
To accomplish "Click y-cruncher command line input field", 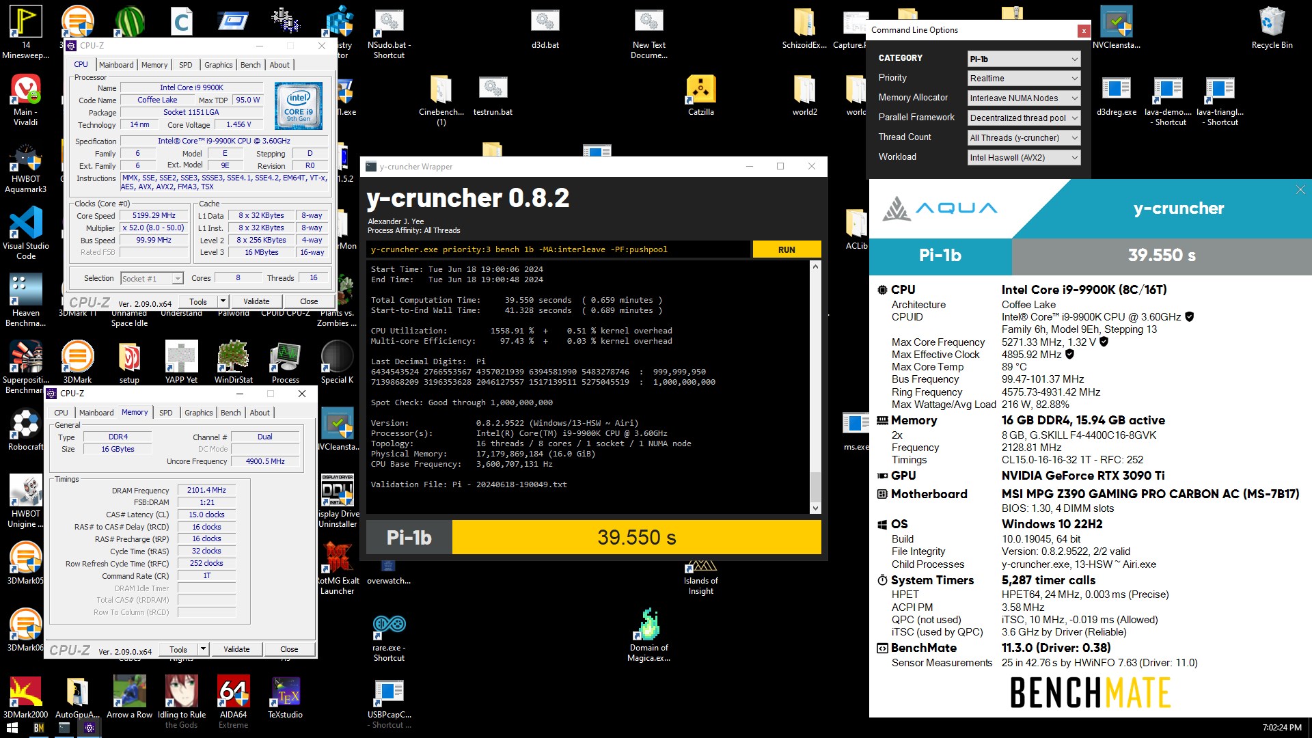I will [x=558, y=249].
